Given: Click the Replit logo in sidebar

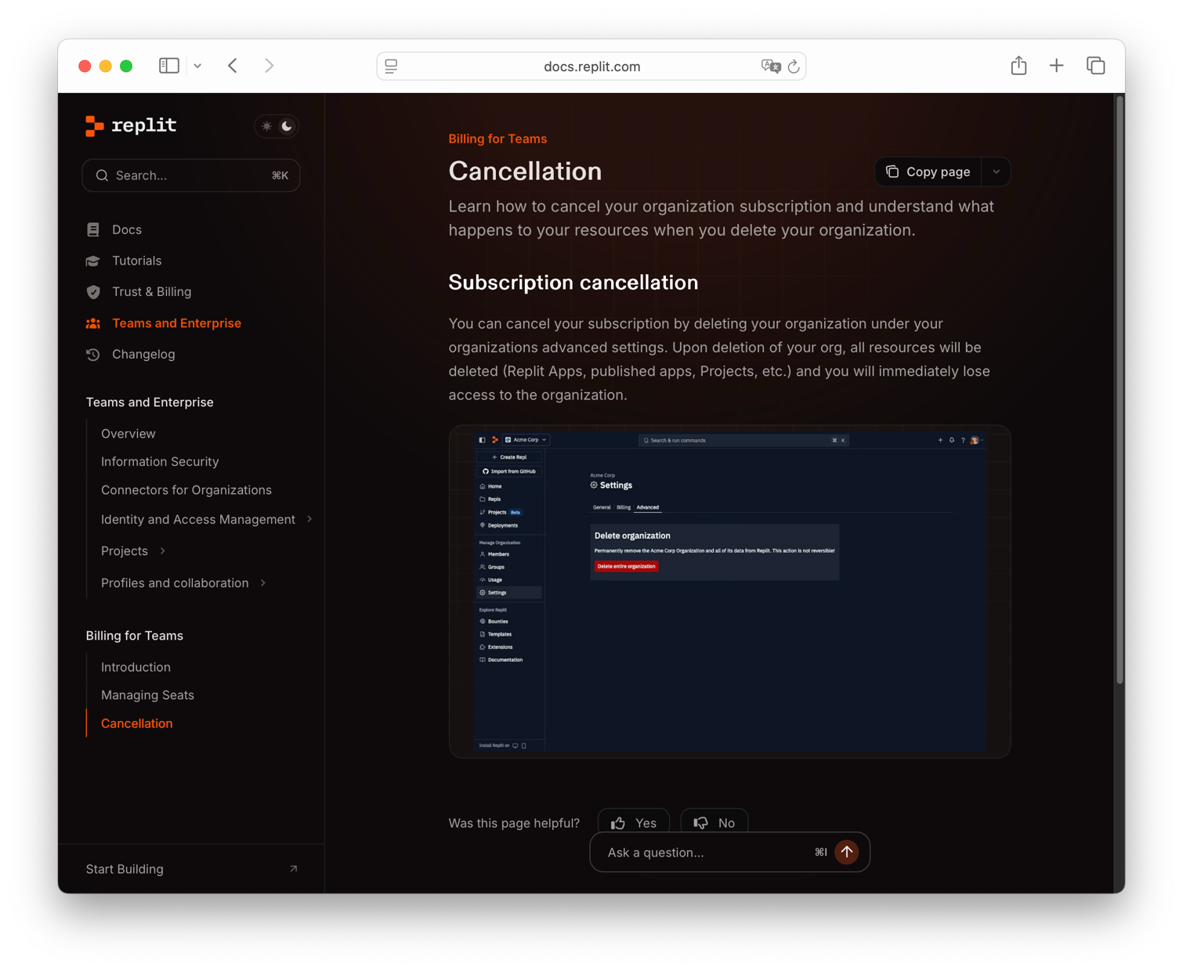Looking at the screenshot, I should click(131, 125).
